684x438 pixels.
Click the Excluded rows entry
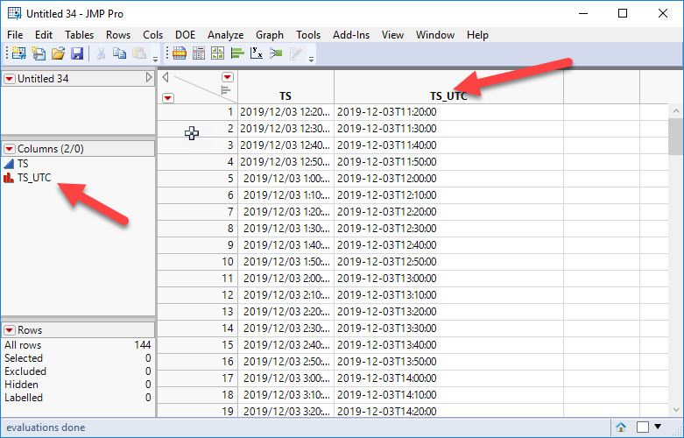(x=78, y=371)
